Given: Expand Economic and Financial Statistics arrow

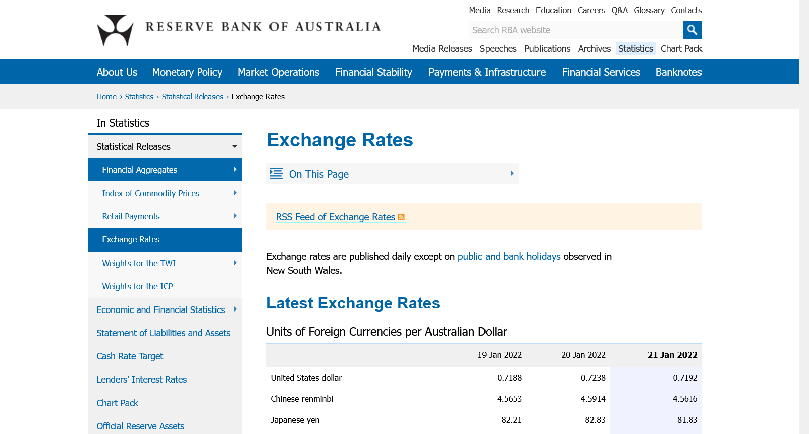Looking at the screenshot, I should point(235,309).
